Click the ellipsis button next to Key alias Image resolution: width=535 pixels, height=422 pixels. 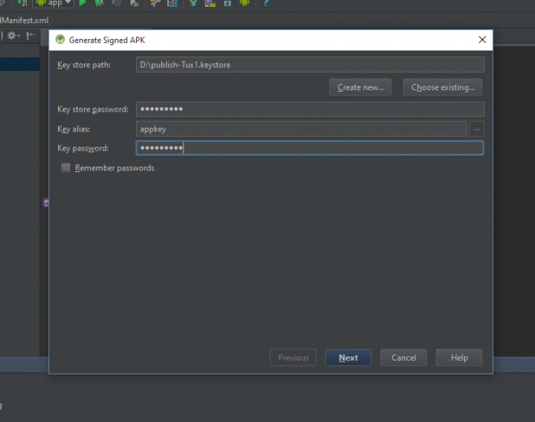tap(476, 129)
